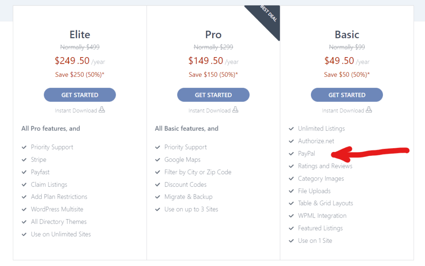
Task: Select the Pro plan heading
Action: click(x=213, y=35)
